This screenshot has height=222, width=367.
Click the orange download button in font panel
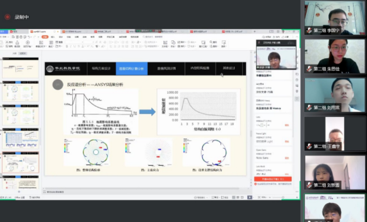273,179
